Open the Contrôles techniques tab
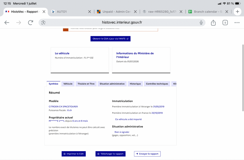Viewport: 244px width, 160px height. click(157, 84)
